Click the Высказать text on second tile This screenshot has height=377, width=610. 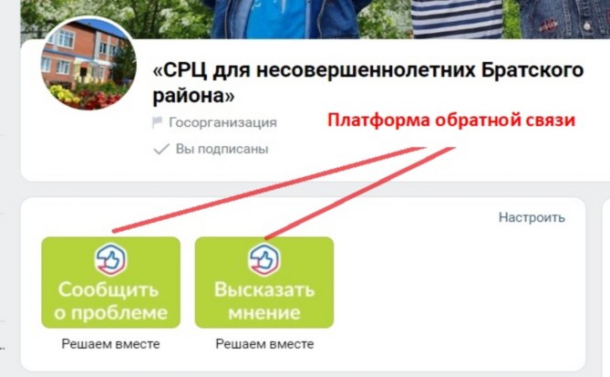264,290
